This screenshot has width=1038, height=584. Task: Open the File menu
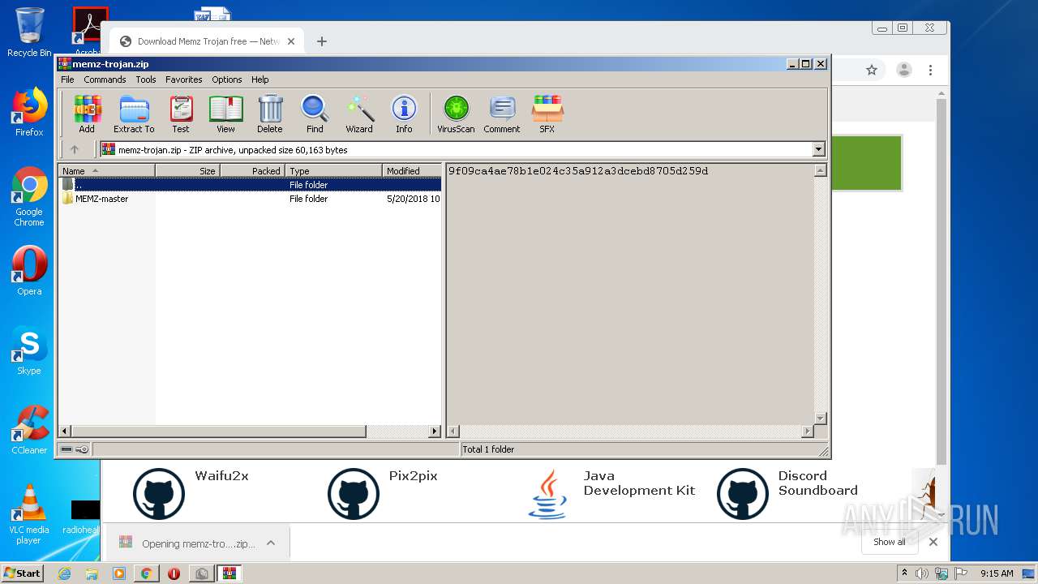[x=67, y=79]
